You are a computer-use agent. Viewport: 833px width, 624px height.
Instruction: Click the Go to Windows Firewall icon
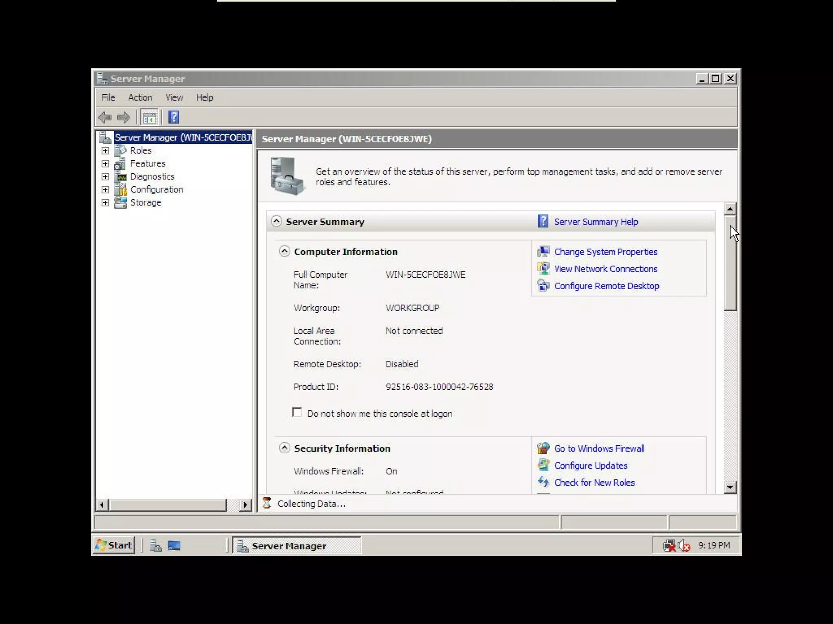coord(543,448)
